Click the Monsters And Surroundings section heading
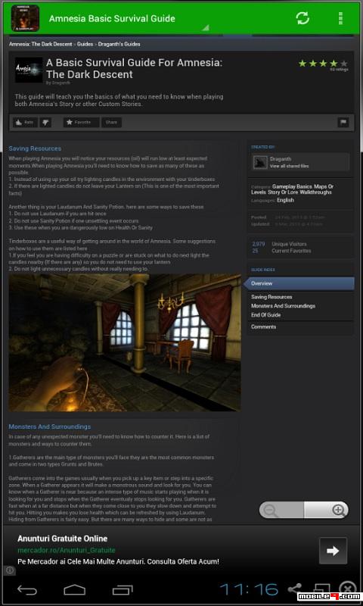Viewport: 363px width, 606px height. (x=50, y=426)
